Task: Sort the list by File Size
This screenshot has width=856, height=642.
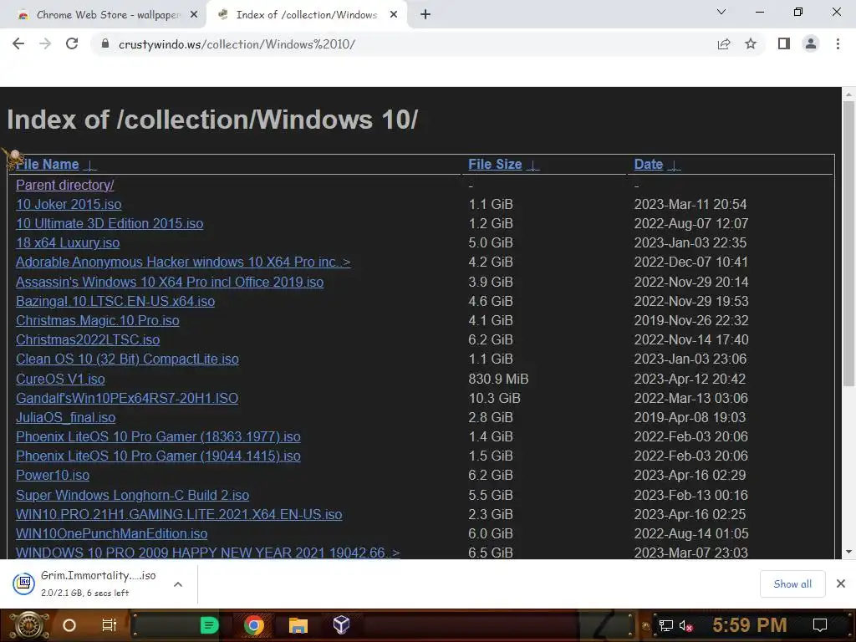Action: point(495,165)
